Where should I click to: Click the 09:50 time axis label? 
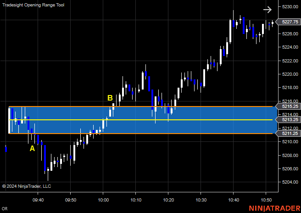pyautogui.click(x=71, y=200)
